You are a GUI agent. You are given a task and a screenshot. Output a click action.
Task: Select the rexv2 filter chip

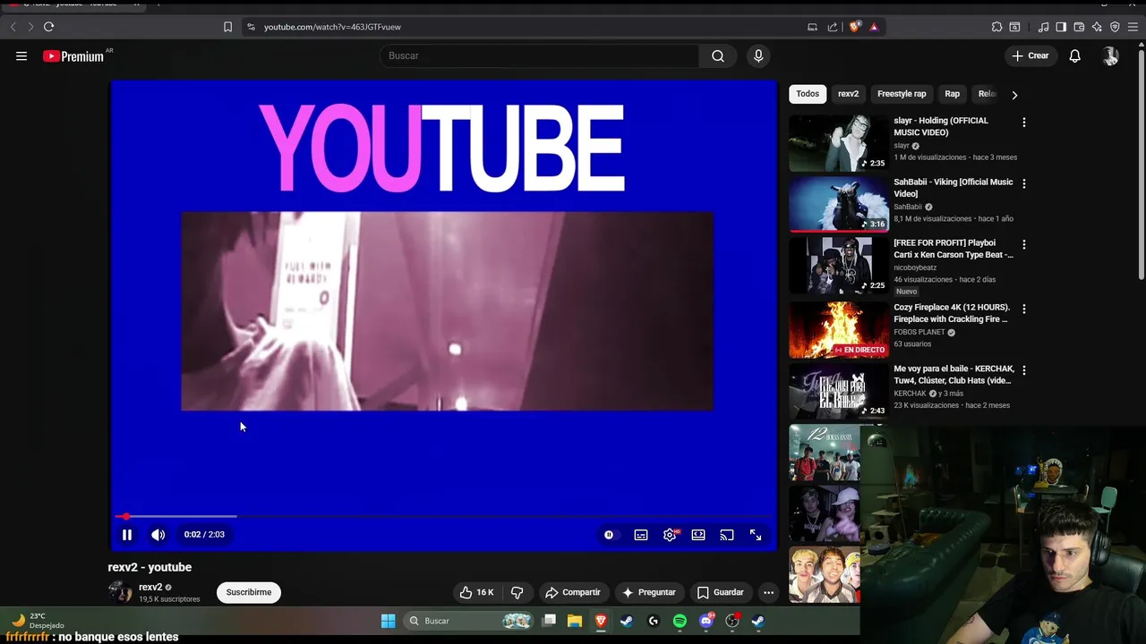pos(848,94)
